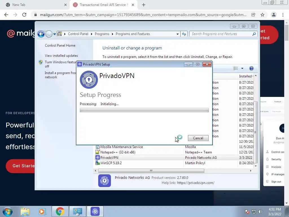Open recent pages dropdown next to nav arrows
This screenshot has height=217, width=289.
[54, 34]
